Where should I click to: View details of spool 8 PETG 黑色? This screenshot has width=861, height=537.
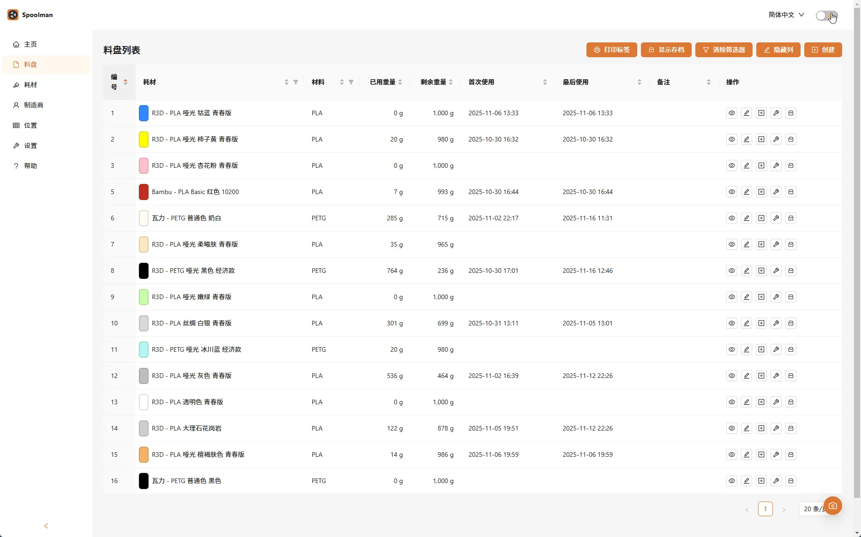[x=732, y=271]
